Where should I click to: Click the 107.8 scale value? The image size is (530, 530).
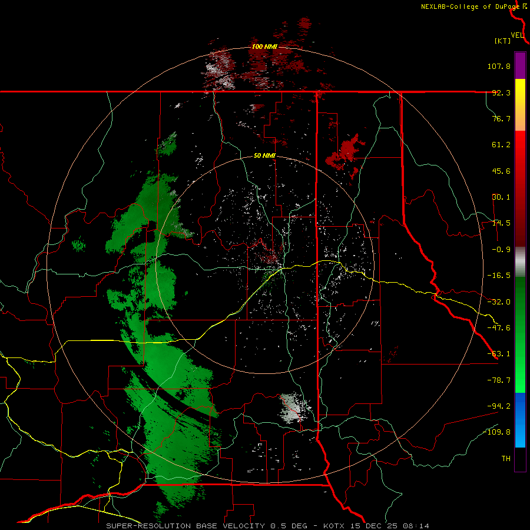pyautogui.click(x=499, y=66)
